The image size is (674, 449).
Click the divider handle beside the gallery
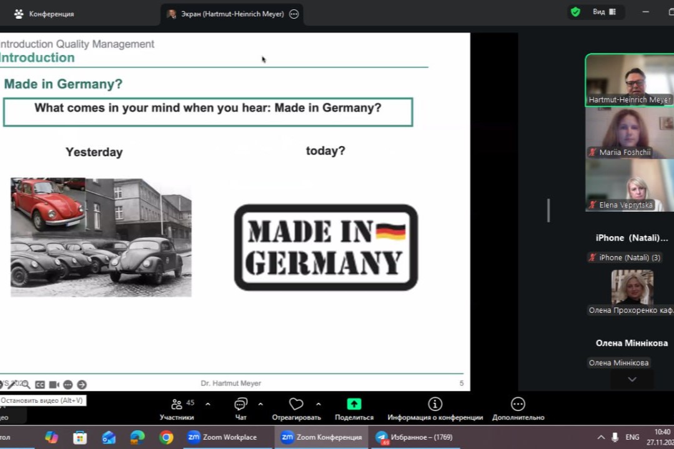(x=548, y=210)
